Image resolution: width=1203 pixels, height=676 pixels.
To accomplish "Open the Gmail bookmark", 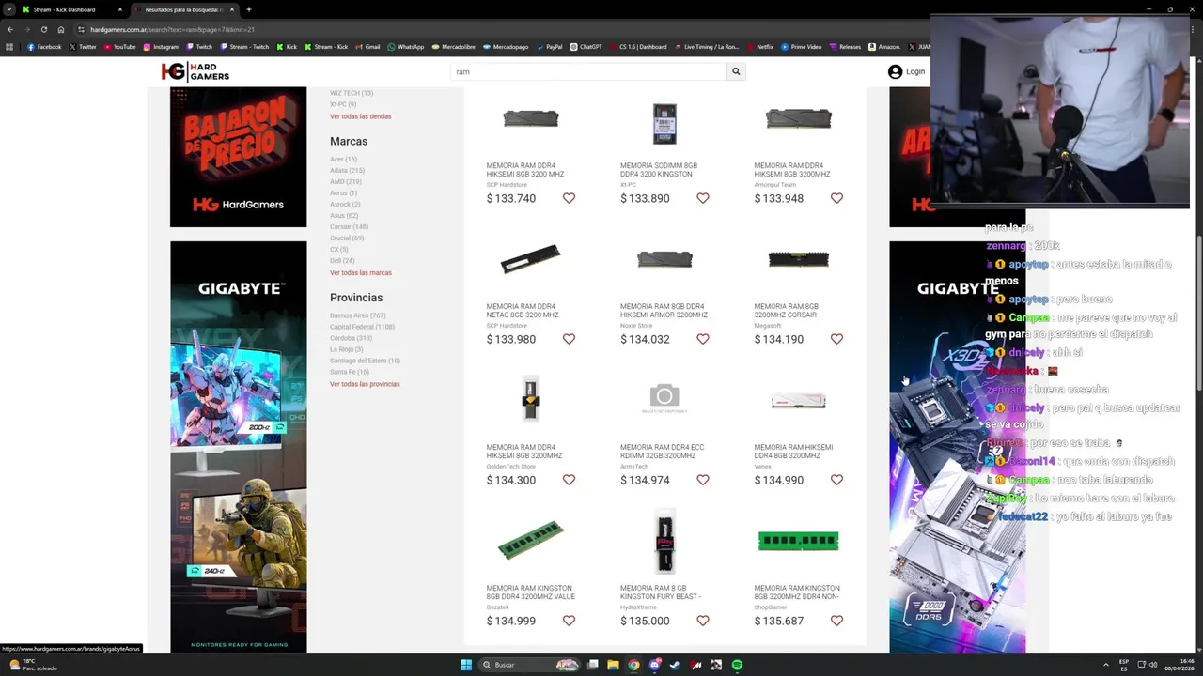I will click(x=367, y=46).
